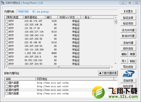Image resolution: width=141 pixels, height=102 pixels.
Task: Select URL http://www.xici.net.co/wn
Action: pyautogui.click(x=53, y=83)
